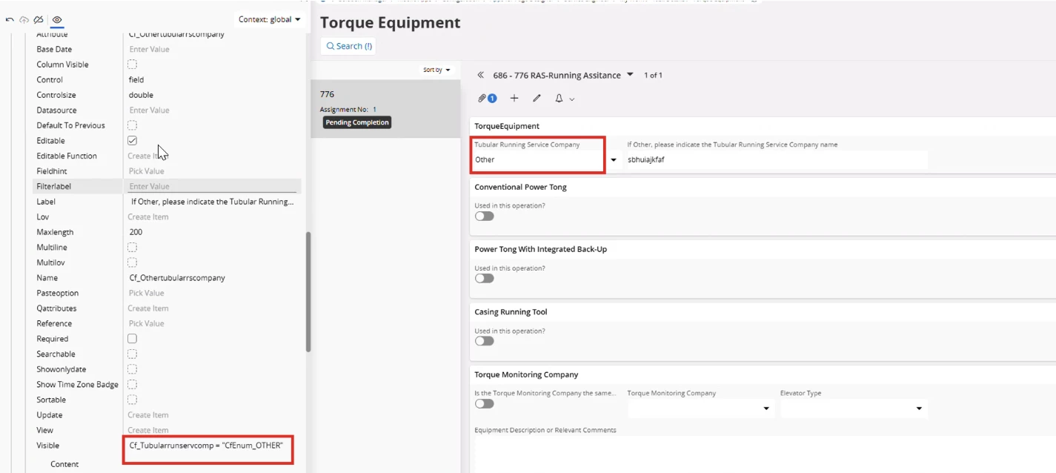Add new record with plus icon
Screen dimensions: 1056x473
[514, 98]
